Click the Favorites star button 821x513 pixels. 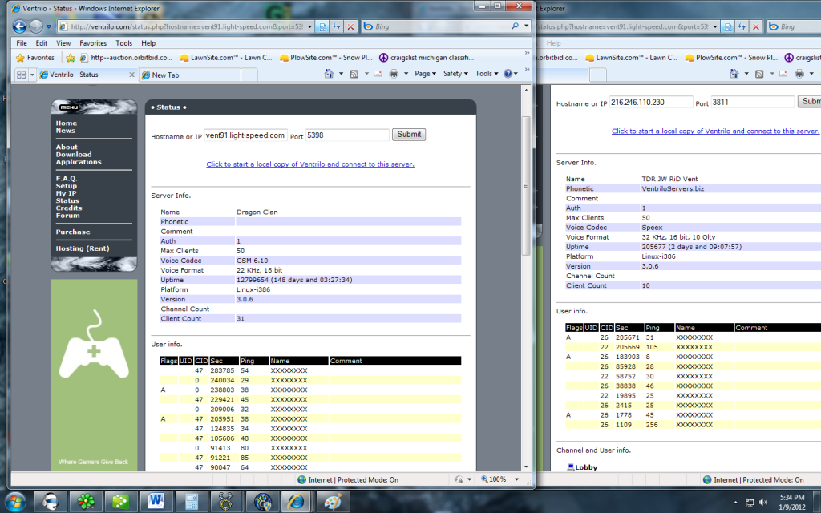tap(35, 58)
